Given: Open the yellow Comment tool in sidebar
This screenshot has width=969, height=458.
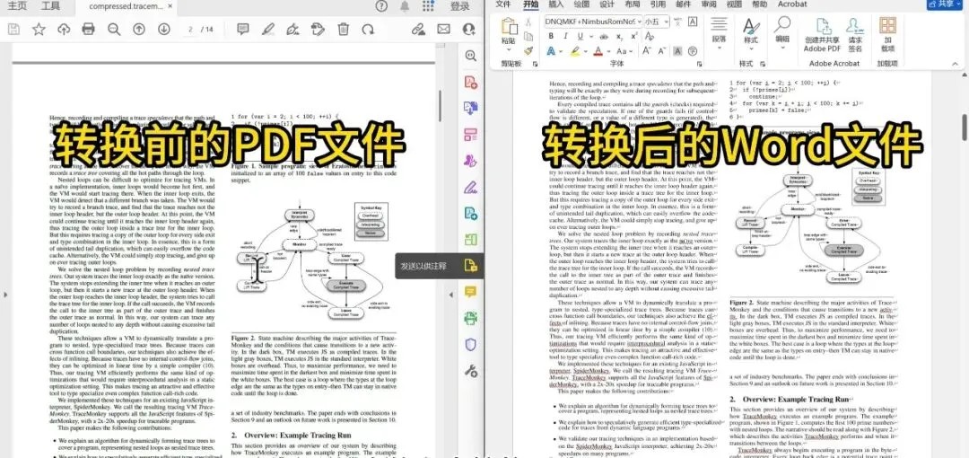Looking at the screenshot, I should click(471, 292).
